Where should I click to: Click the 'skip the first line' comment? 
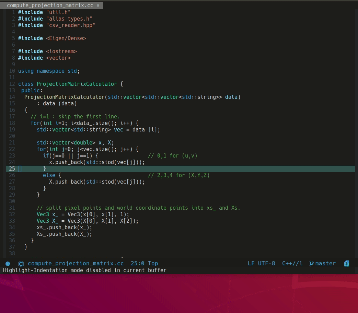click(75, 117)
